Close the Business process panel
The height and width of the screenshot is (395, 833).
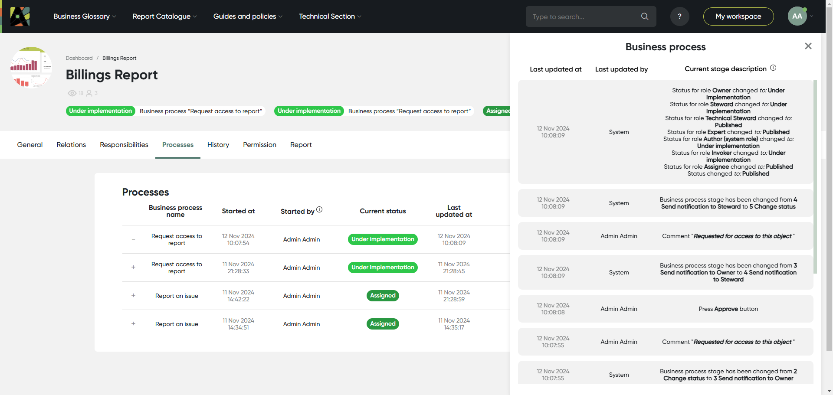click(x=808, y=46)
